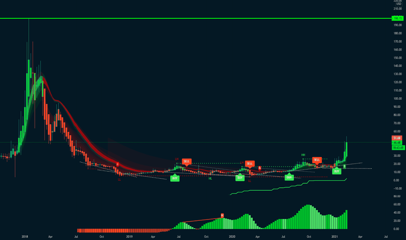Click the LL label below the 2020 dip
The image size is (406, 240).
point(250,181)
